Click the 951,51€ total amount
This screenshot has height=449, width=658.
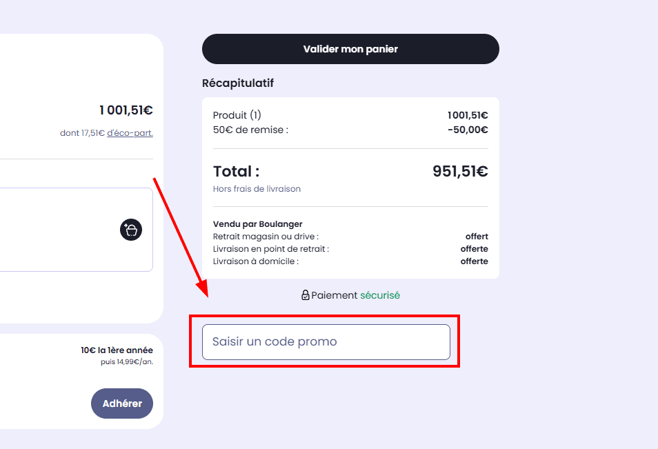tap(460, 171)
